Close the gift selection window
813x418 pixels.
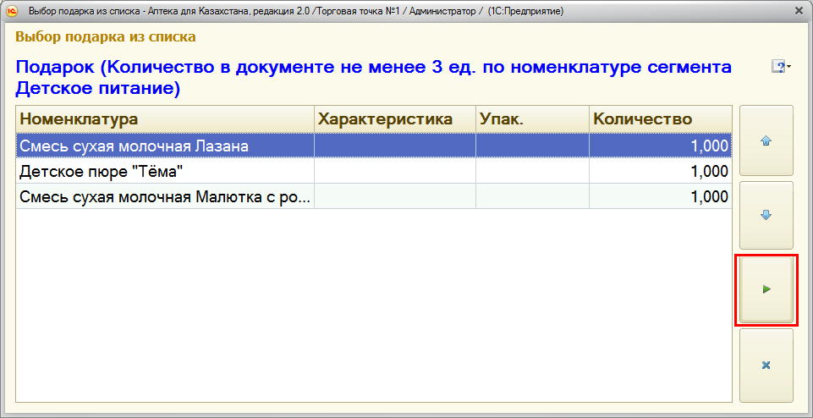[x=799, y=11]
